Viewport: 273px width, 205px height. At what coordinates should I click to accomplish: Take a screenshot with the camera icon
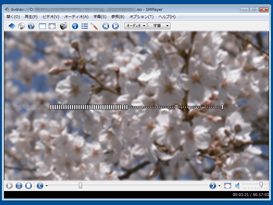63,26
